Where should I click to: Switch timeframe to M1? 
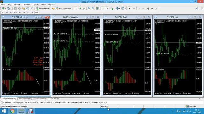3,13
